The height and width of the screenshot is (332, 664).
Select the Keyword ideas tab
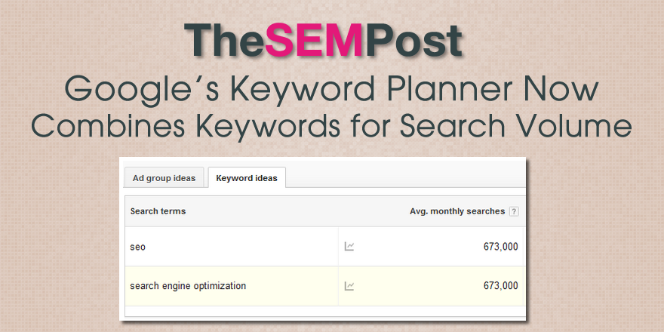click(246, 178)
